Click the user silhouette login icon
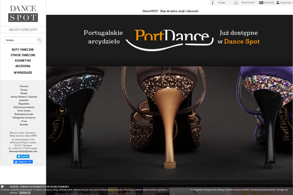This screenshot has height=195, width=293. click(x=278, y=2)
